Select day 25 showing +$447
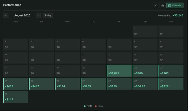The height and width of the screenshot is (111, 188). (x=41, y=84)
